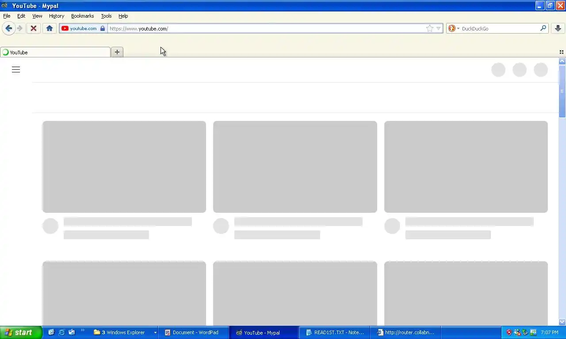Click the taskbar clock showing 7:07 PM
Image resolution: width=566 pixels, height=339 pixels.
pos(550,332)
